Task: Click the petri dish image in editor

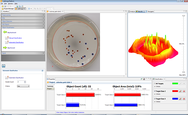Action: [x=73, y=42]
